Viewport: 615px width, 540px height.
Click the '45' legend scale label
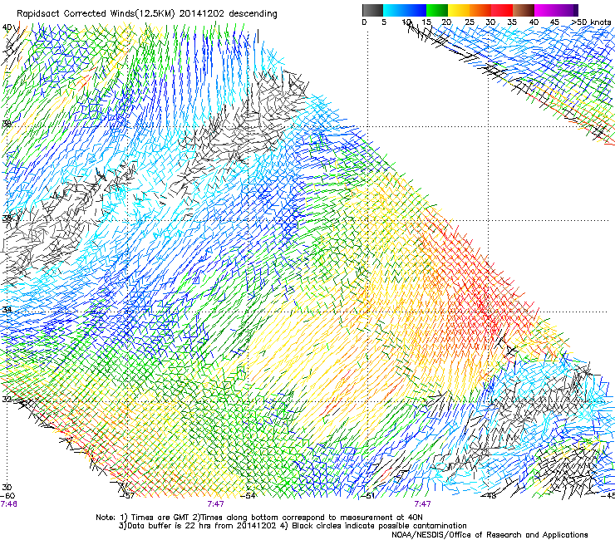(554, 22)
